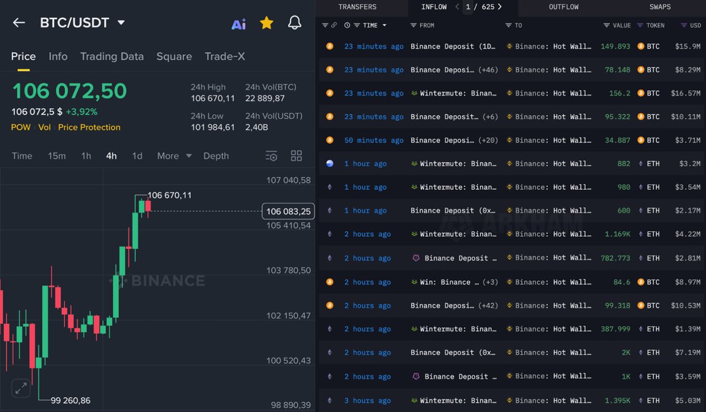Expand chart to fullscreen icon

(21, 388)
